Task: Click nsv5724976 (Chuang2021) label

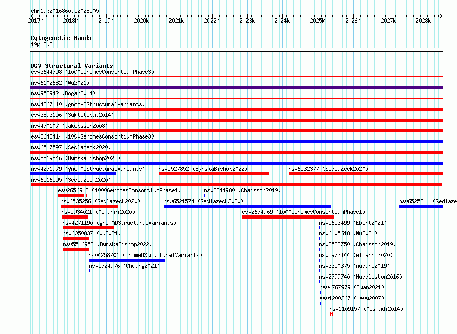Action: [x=124, y=266]
